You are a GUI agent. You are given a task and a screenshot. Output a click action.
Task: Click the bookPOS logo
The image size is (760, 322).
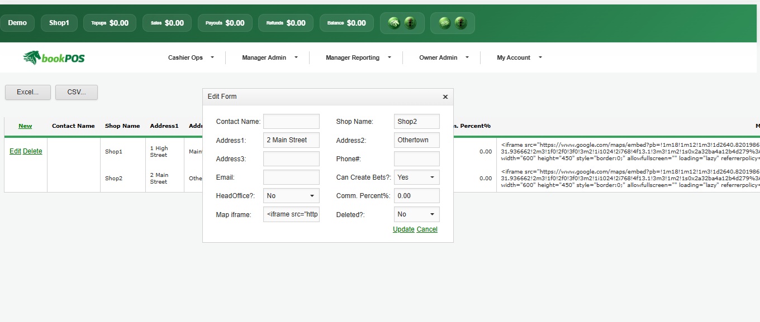point(54,57)
